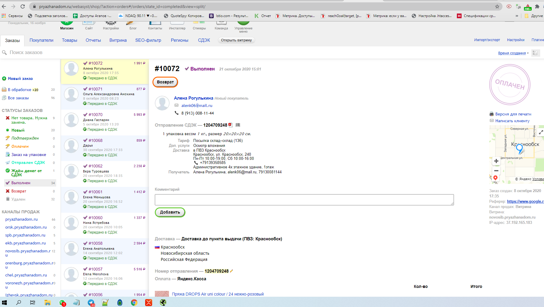Switch to the СДЭК tab
The width and height of the screenshot is (544, 307).
[x=204, y=40]
